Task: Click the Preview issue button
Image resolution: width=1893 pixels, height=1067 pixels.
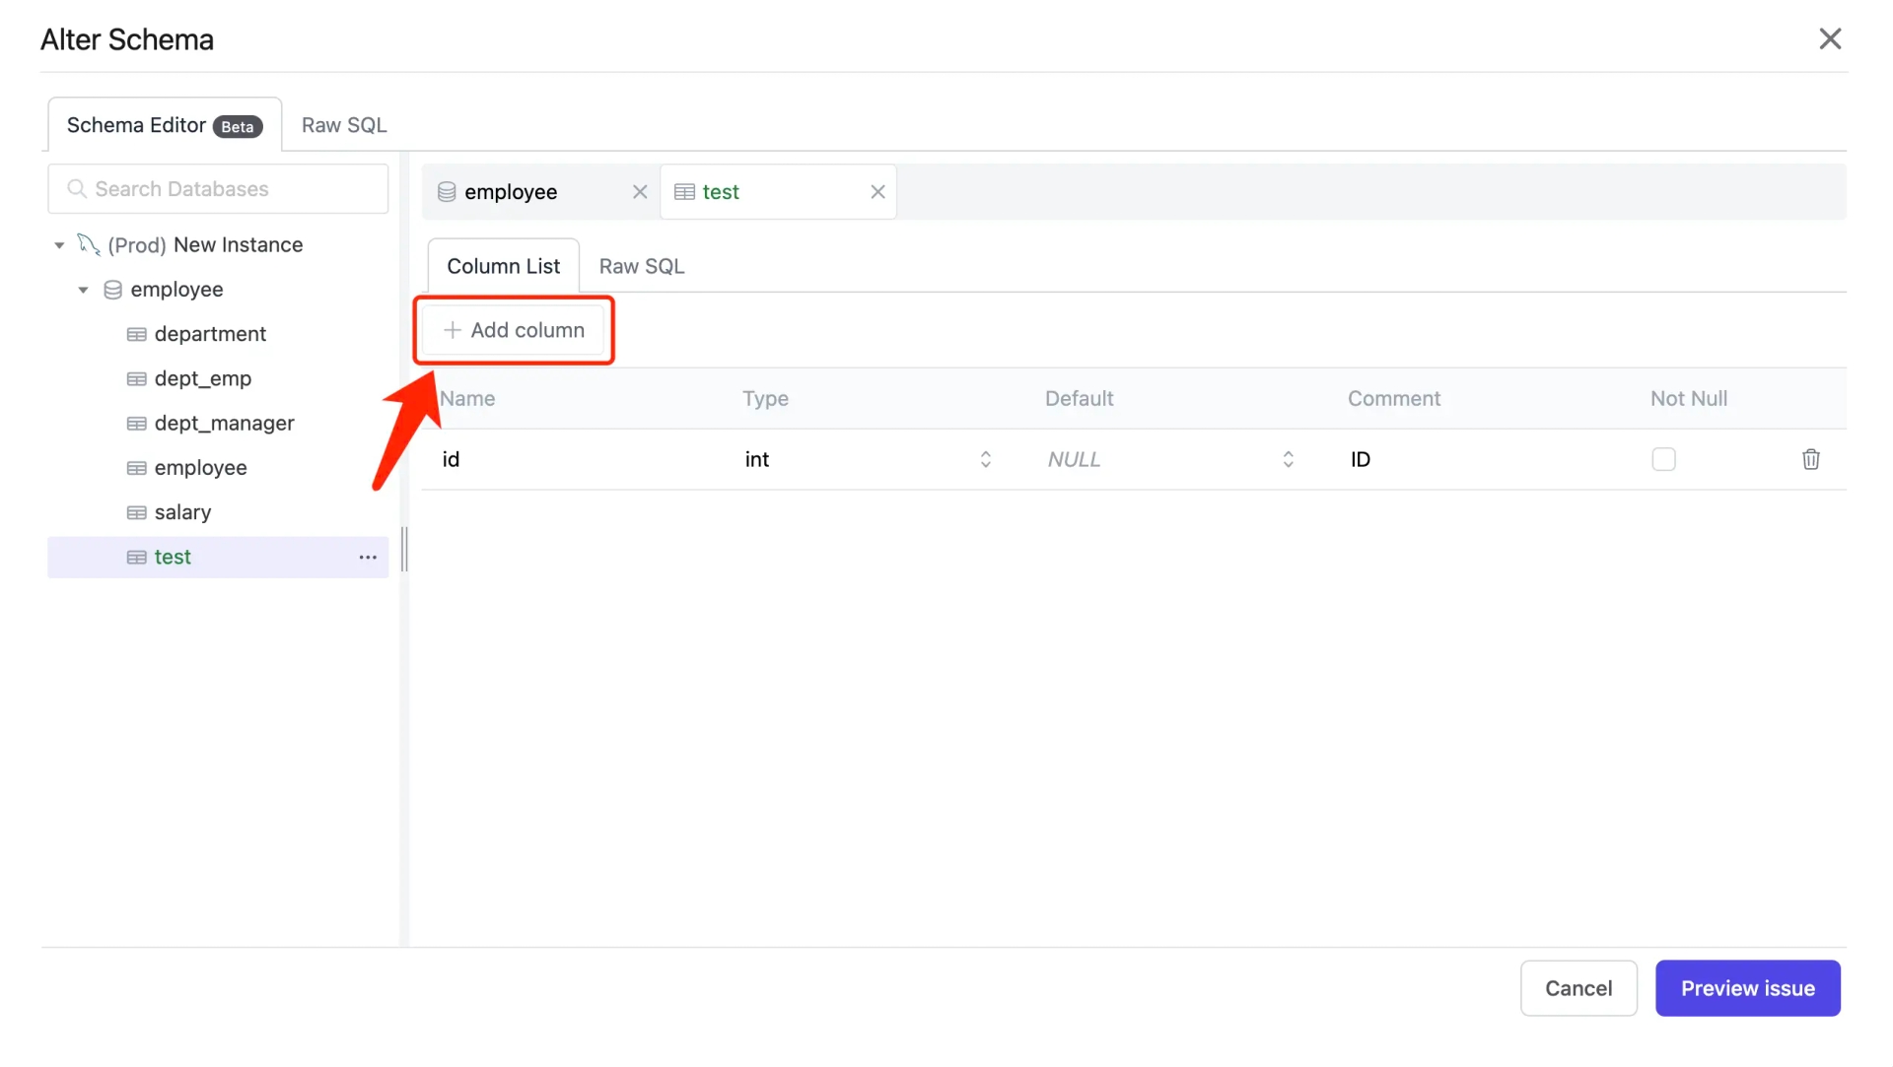Action: 1747,988
